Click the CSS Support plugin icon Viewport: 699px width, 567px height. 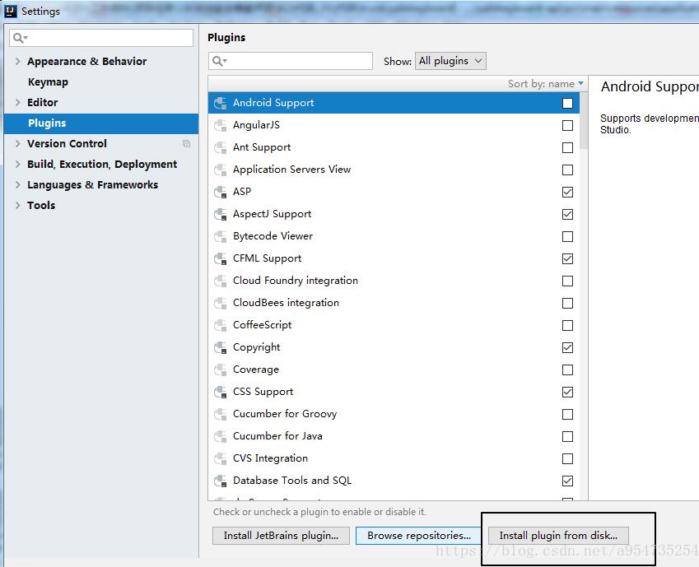pyautogui.click(x=220, y=392)
